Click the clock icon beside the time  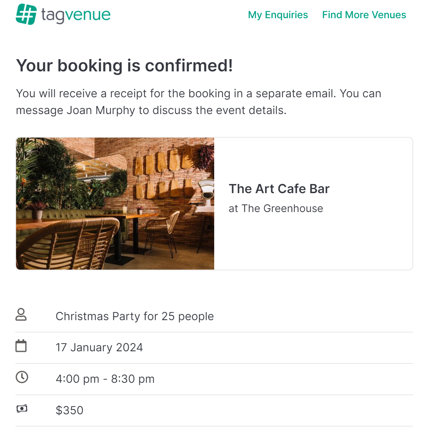pos(22,377)
